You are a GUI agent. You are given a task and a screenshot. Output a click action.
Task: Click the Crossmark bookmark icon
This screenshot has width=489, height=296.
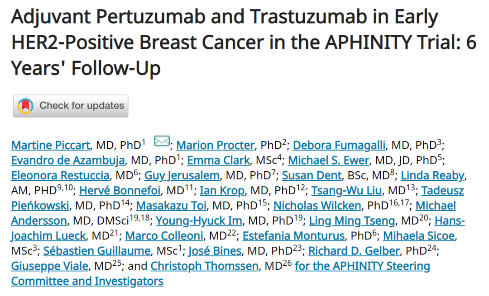click(25, 106)
